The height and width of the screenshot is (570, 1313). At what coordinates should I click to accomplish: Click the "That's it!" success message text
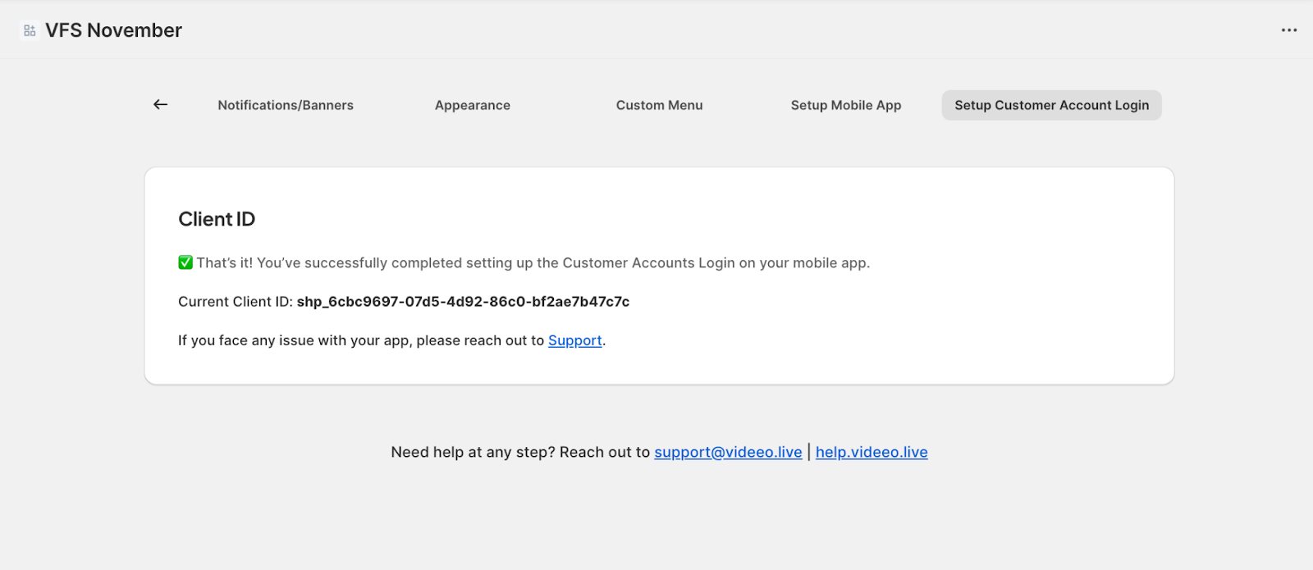[x=533, y=262]
